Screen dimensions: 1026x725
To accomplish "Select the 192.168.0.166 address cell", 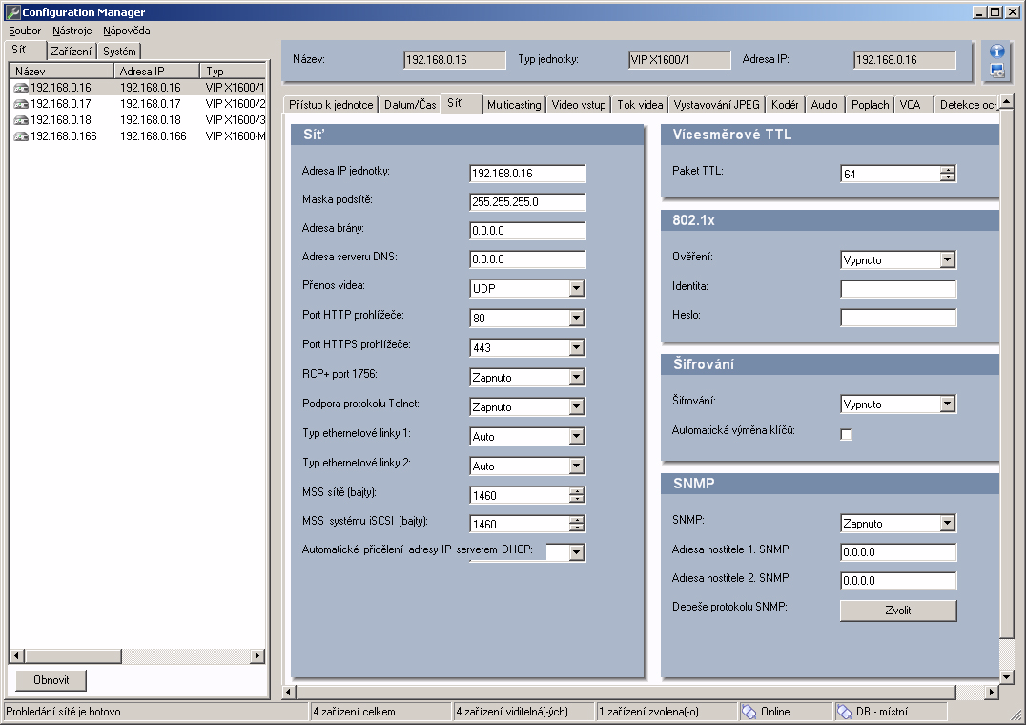I will tap(154, 136).
